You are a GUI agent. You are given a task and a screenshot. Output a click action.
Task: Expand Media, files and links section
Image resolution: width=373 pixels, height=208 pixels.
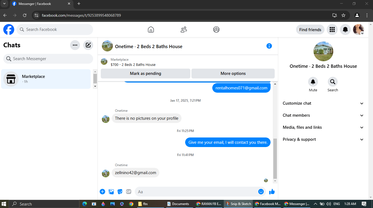(x=323, y=127)
